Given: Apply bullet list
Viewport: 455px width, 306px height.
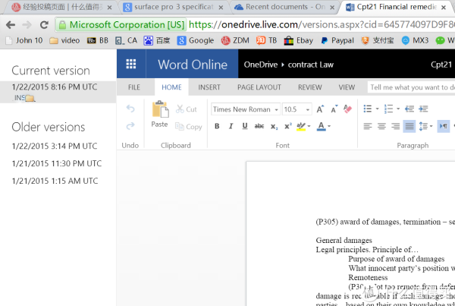Looking at the screenshot, I should 368,109.
